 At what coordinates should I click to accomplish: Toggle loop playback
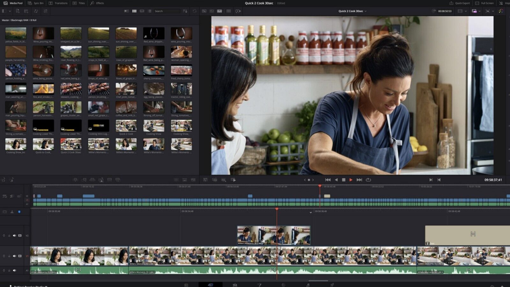(368, 180)
